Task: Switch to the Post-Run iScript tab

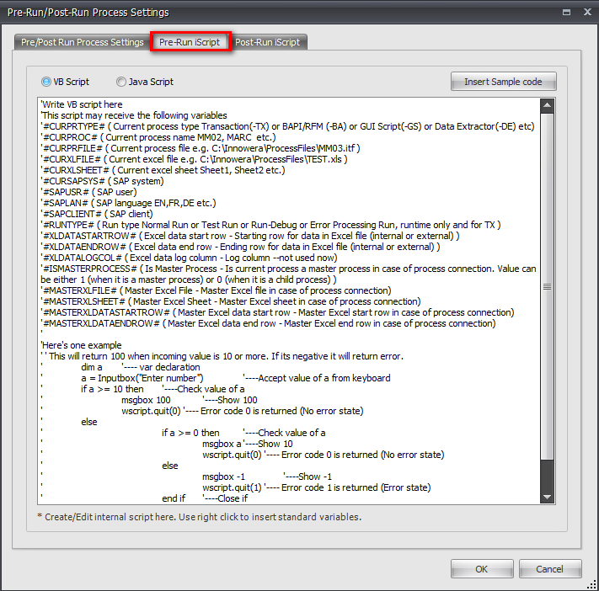Action: point(268,42)
